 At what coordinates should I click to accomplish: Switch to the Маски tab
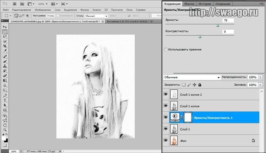190,4
